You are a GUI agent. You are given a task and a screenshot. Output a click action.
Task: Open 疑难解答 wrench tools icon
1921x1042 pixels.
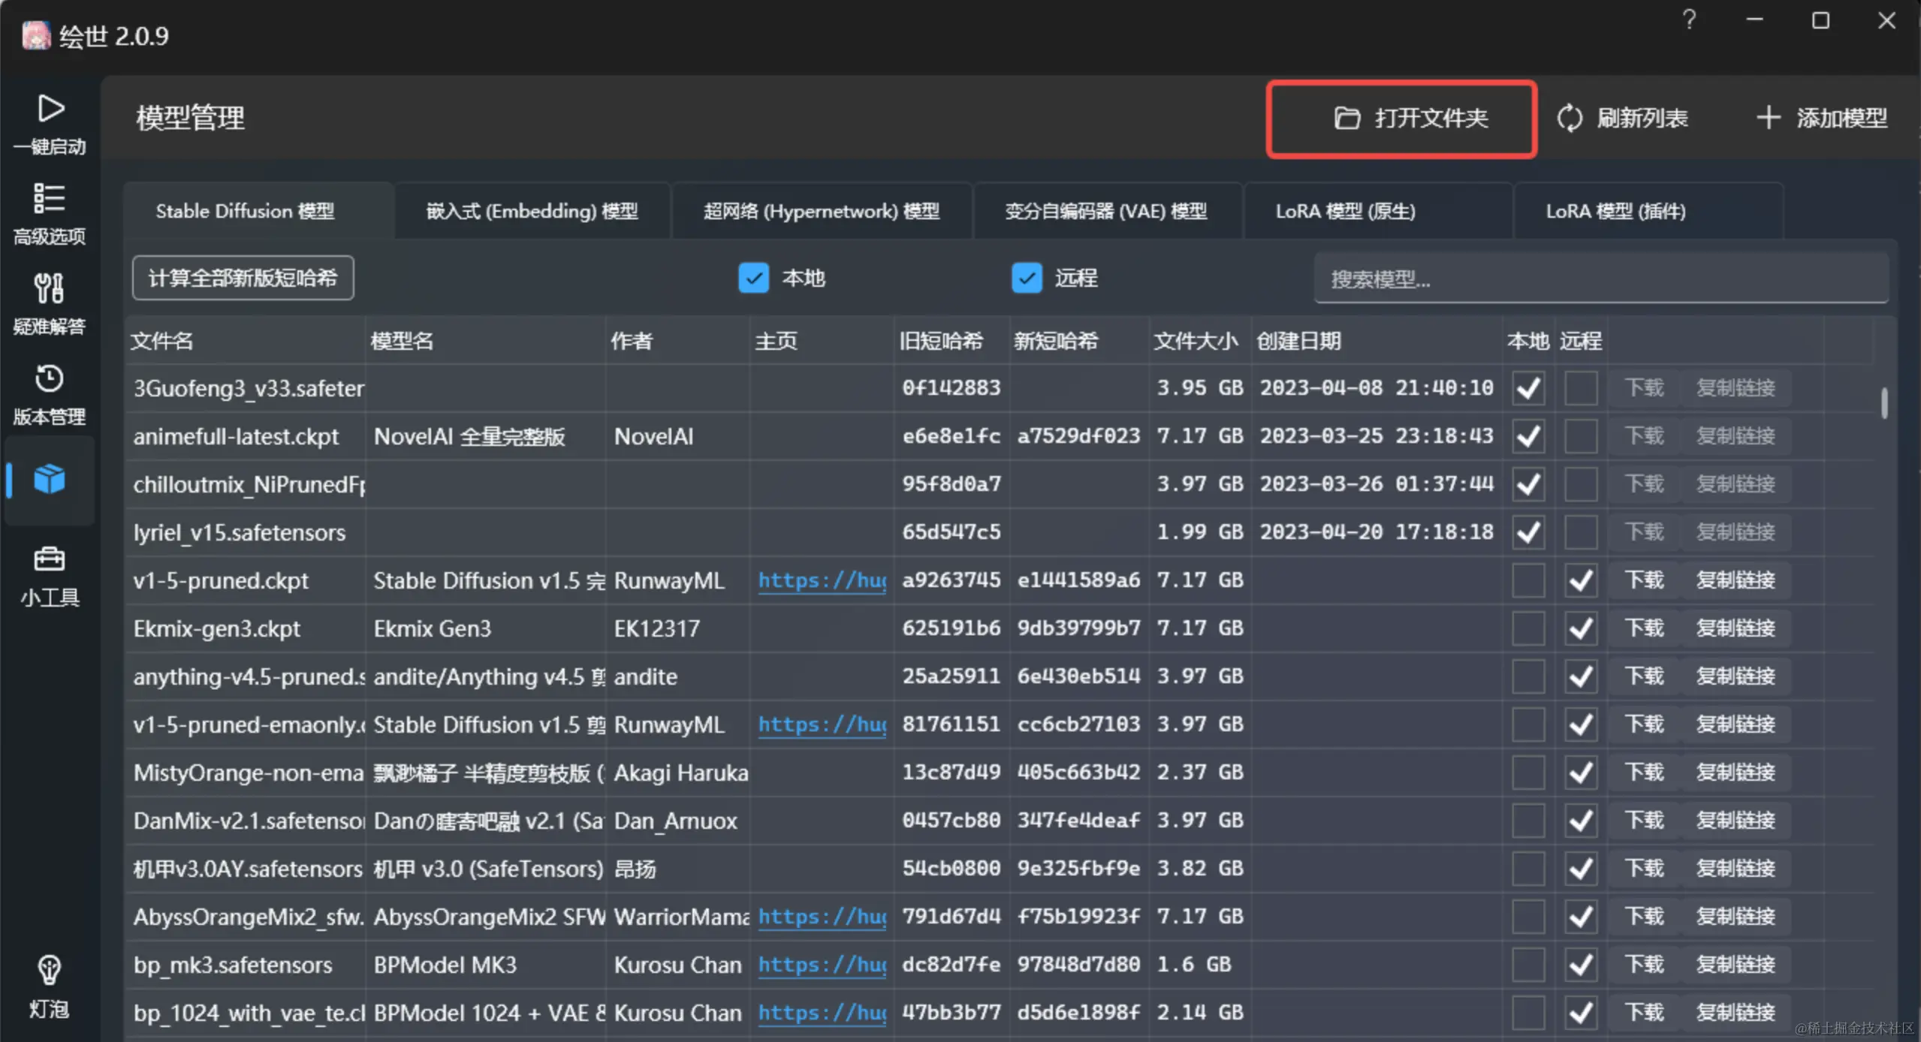coord(50,289)
